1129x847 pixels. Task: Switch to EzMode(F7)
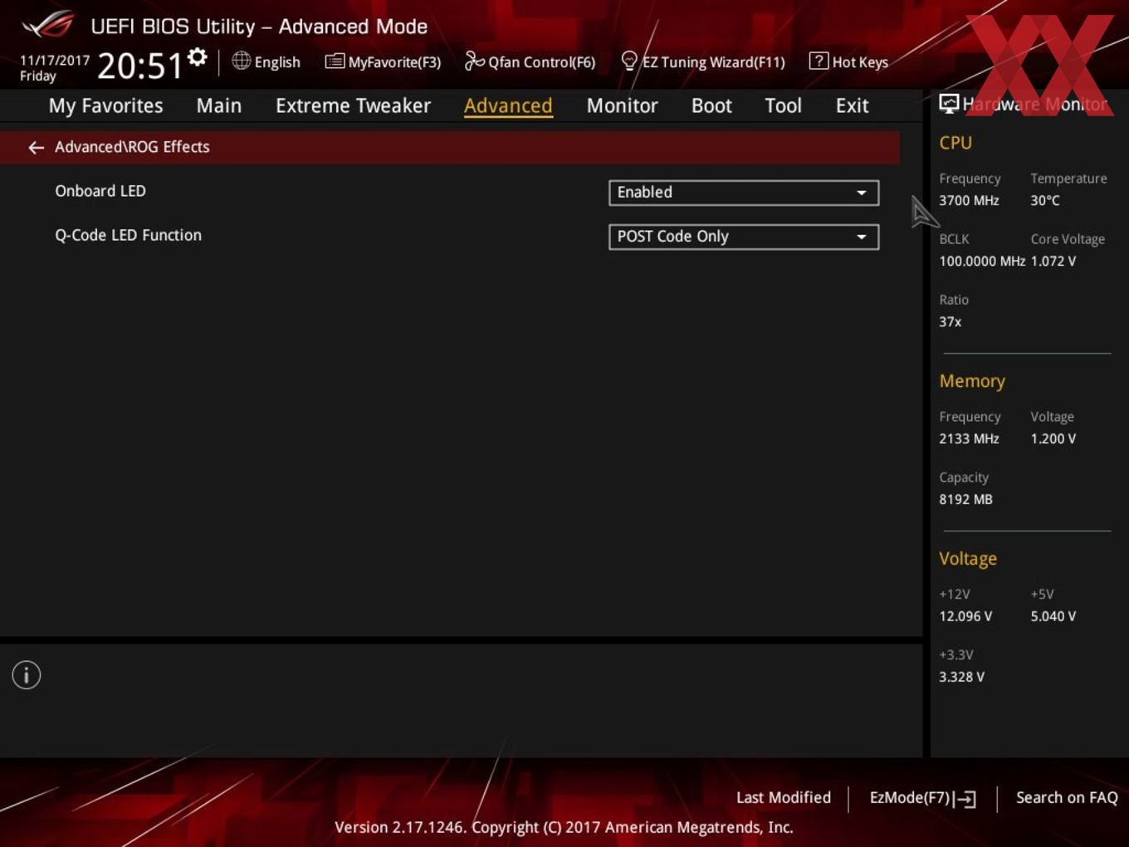tap(922, 798)
